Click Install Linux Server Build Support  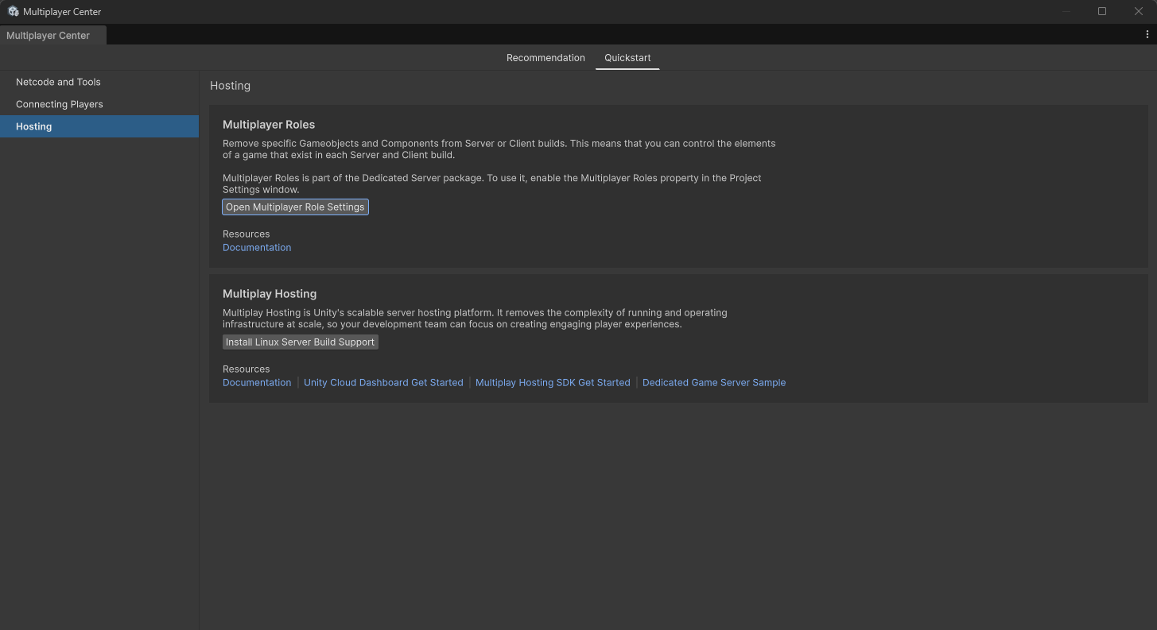[x=300, y=342]
